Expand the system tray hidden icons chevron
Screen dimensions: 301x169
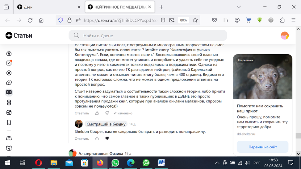click(217, 163)
